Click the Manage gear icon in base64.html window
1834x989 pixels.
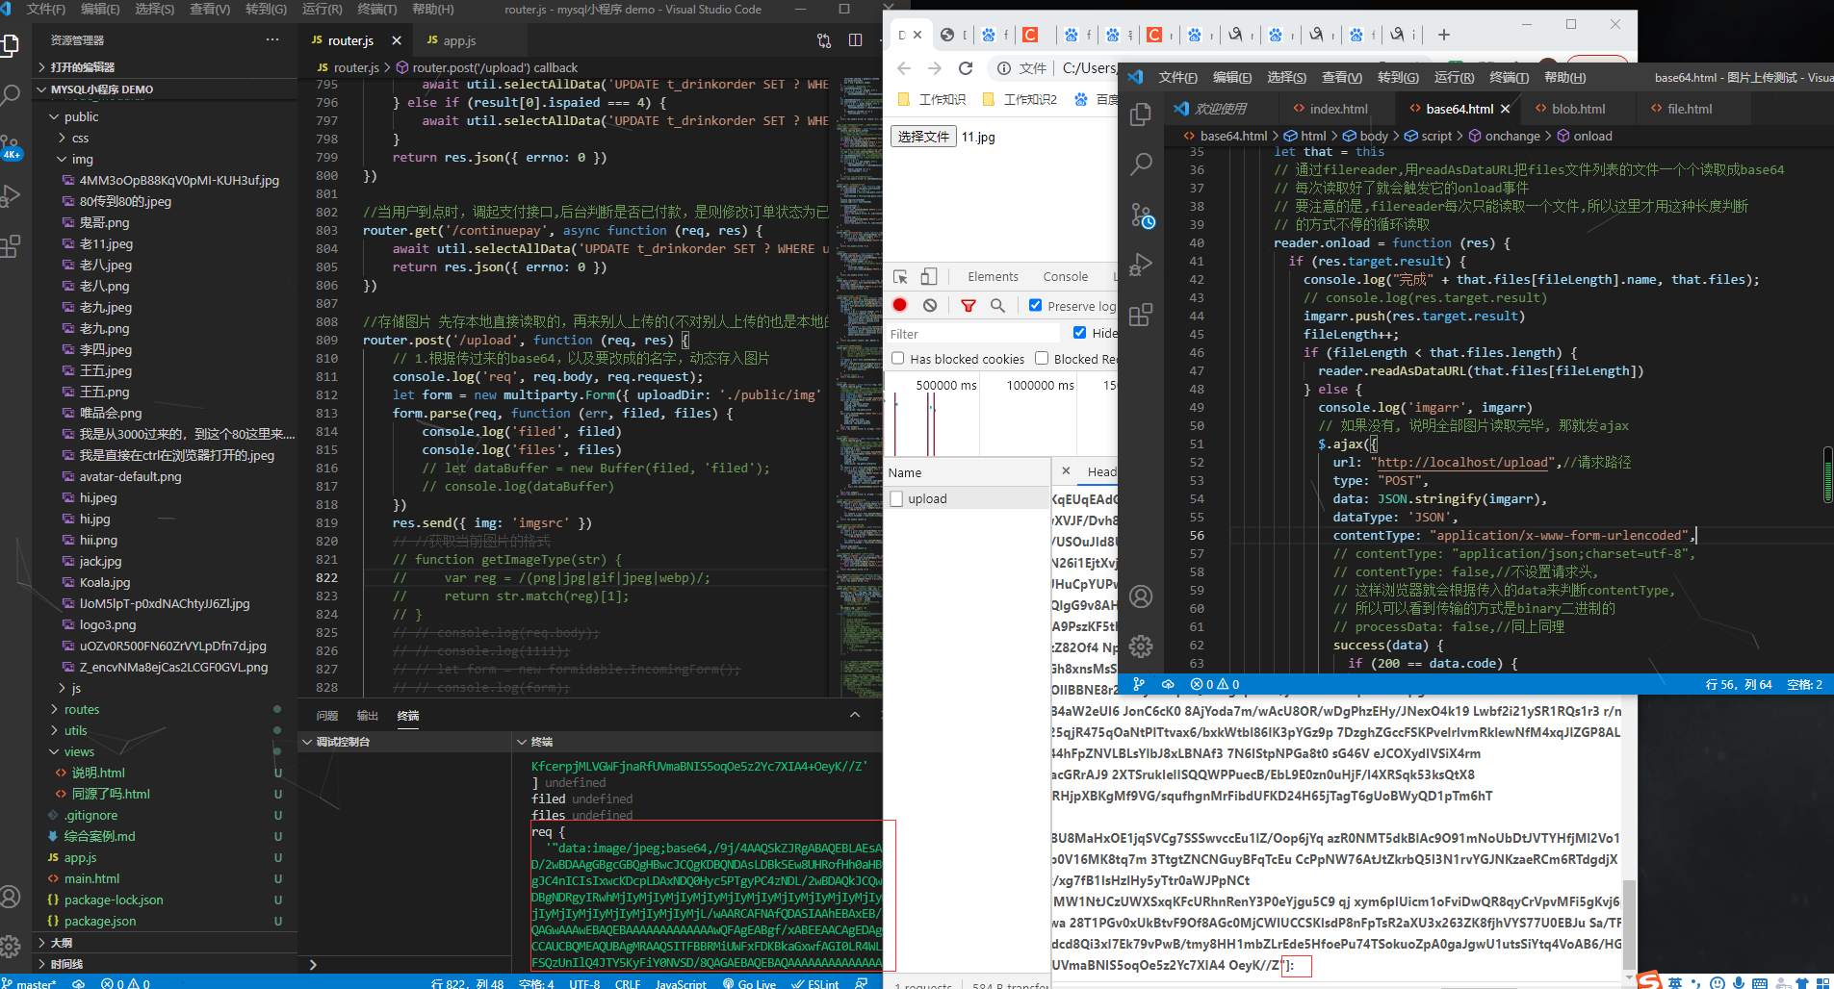pos(1141,647)
